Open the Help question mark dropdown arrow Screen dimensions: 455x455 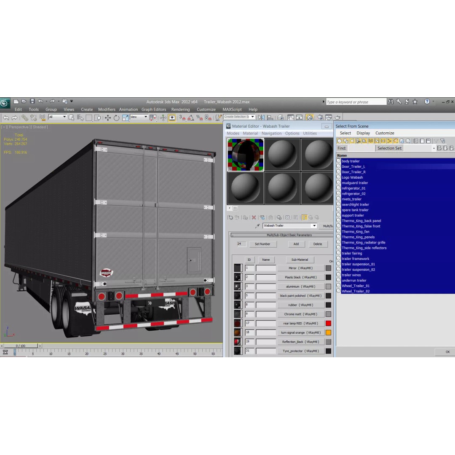point(433,102)
